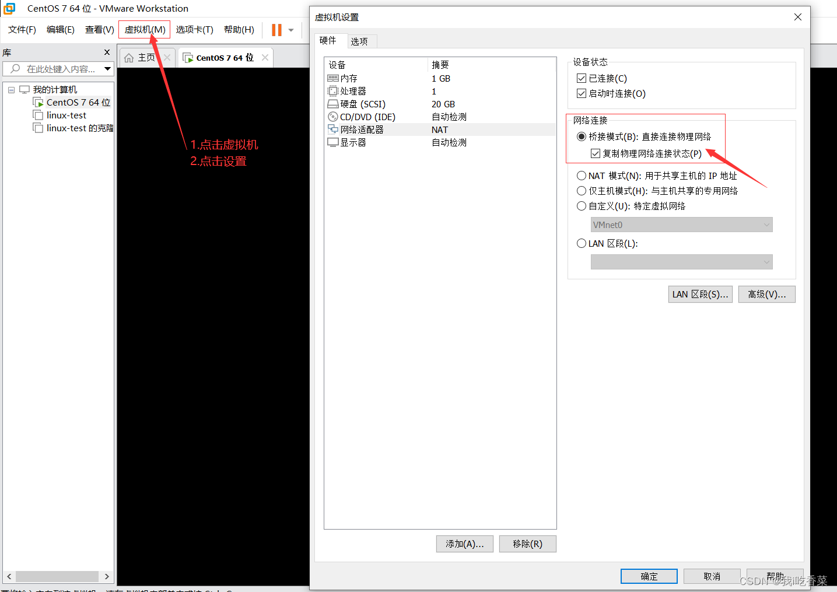Viewport: 837px width, 592px height.
Task: Select CentOS 7 64 位 in library tree
Action: [x=78, y=102]
